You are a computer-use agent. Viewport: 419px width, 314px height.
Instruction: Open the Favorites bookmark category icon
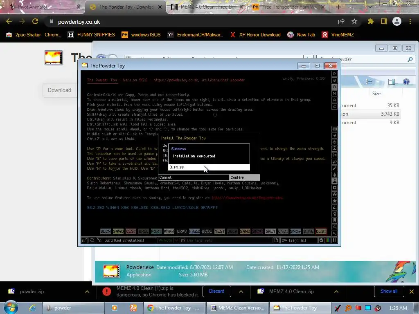coord(334,220)
